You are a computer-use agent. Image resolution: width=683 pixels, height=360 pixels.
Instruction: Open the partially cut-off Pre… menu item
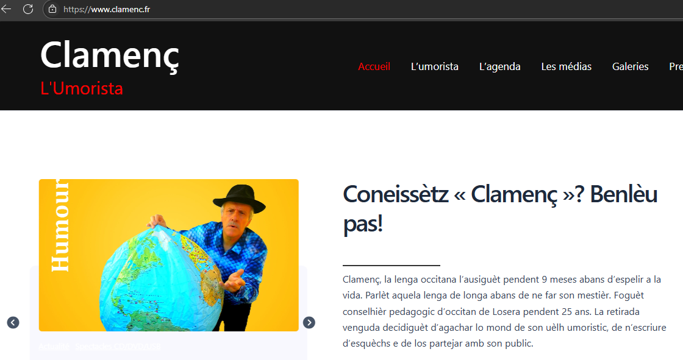coord(676,66)
